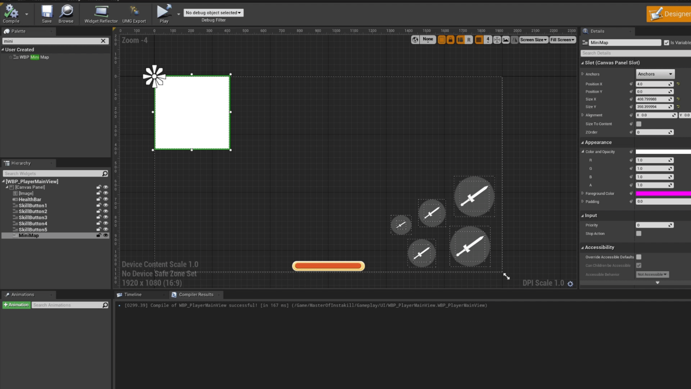The image size is (691, 389).
Task: Enable Size To Content checkbox
Action: pos(639,124)
